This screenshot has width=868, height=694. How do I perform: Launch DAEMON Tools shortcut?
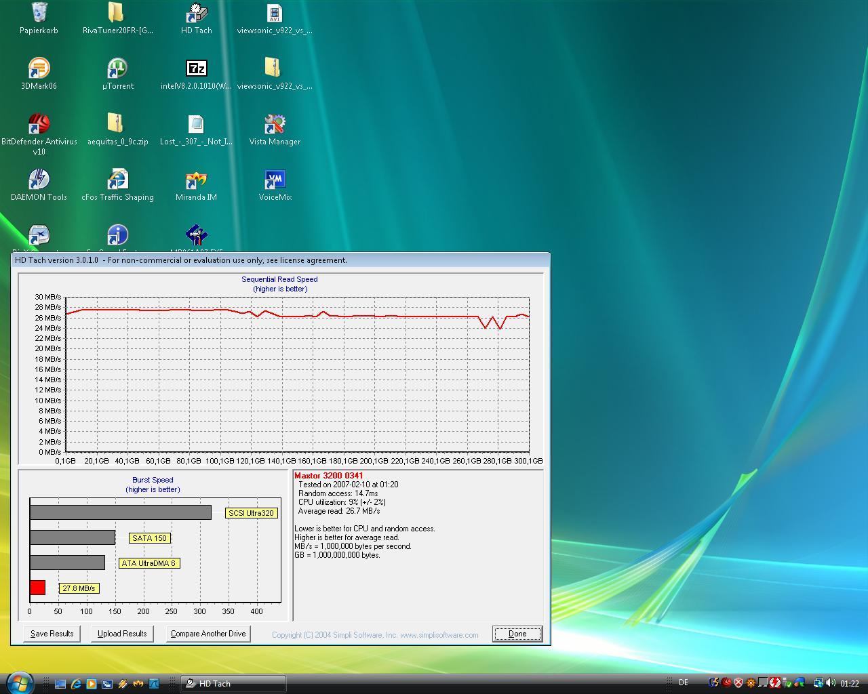click(39, 180)
